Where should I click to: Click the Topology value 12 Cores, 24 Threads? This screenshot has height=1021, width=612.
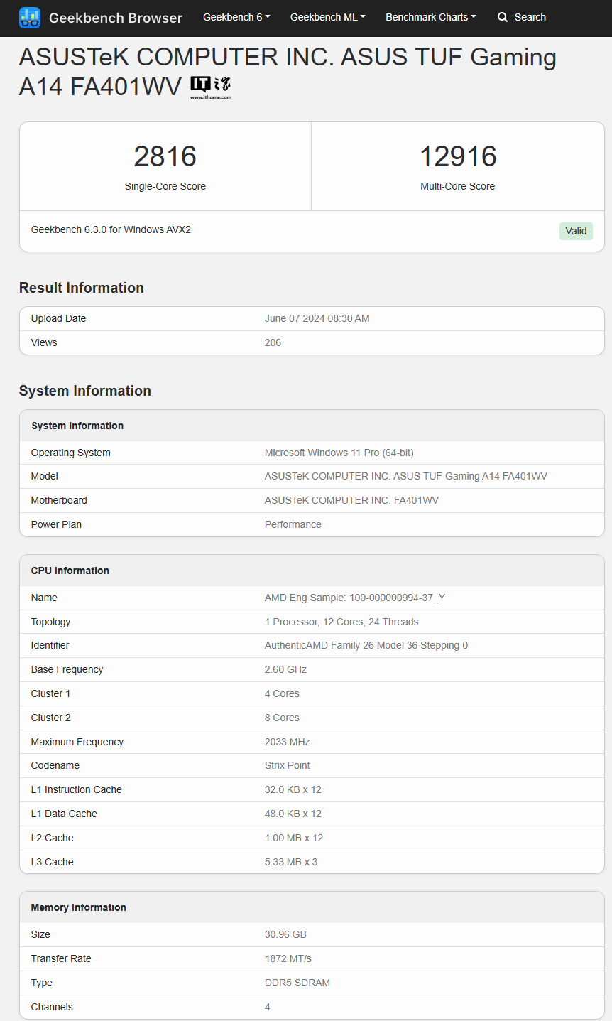click(341, 622)
